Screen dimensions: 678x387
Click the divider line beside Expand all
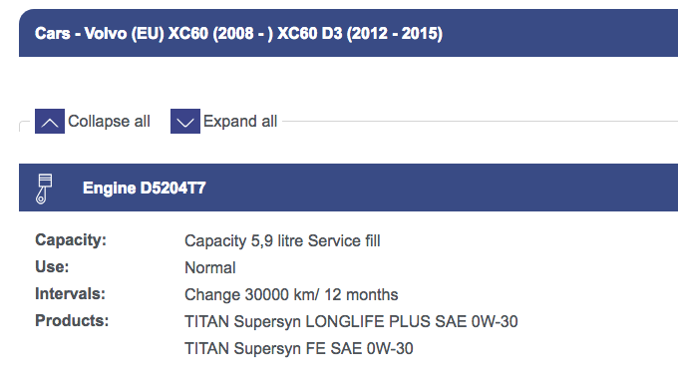click(x=480, y=122)
